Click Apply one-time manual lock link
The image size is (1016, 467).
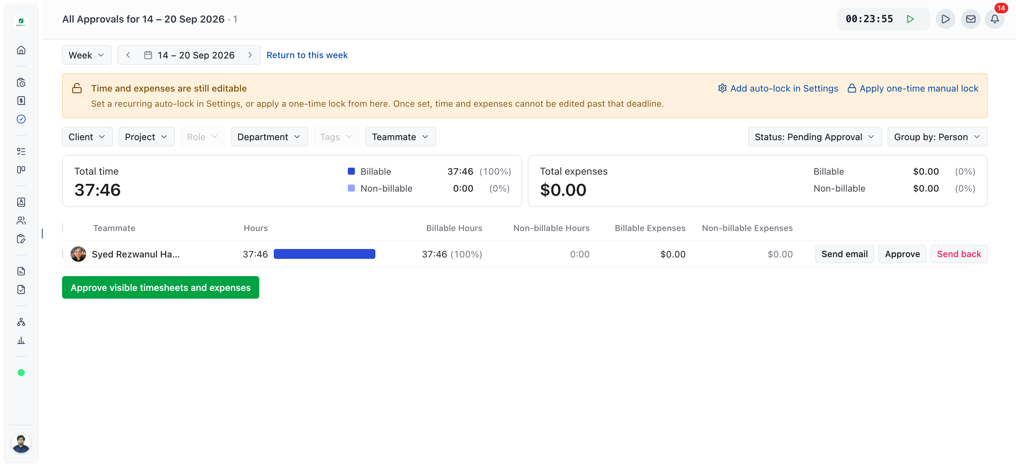click(913, 88)
